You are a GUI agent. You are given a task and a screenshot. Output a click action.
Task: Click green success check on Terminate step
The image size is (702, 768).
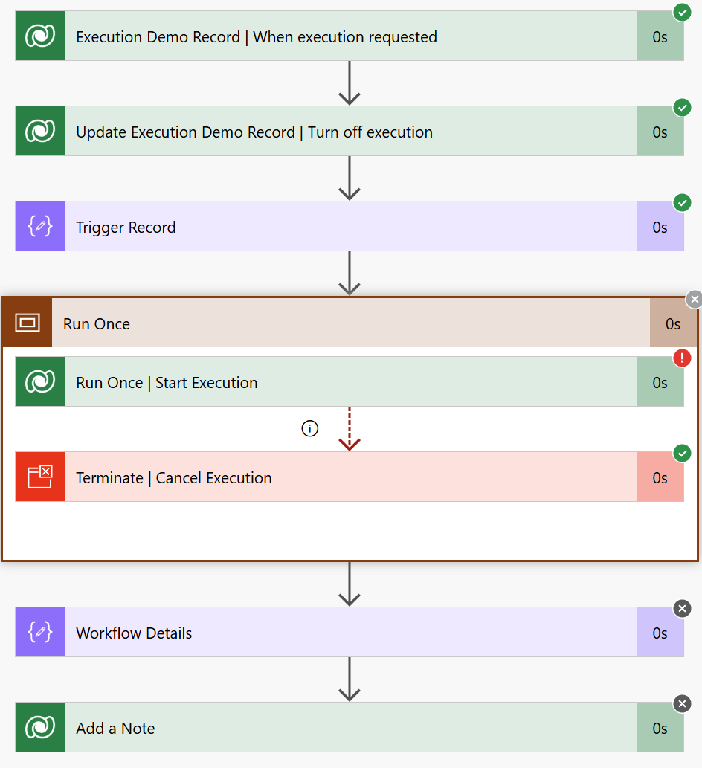[x=682, y=453]
